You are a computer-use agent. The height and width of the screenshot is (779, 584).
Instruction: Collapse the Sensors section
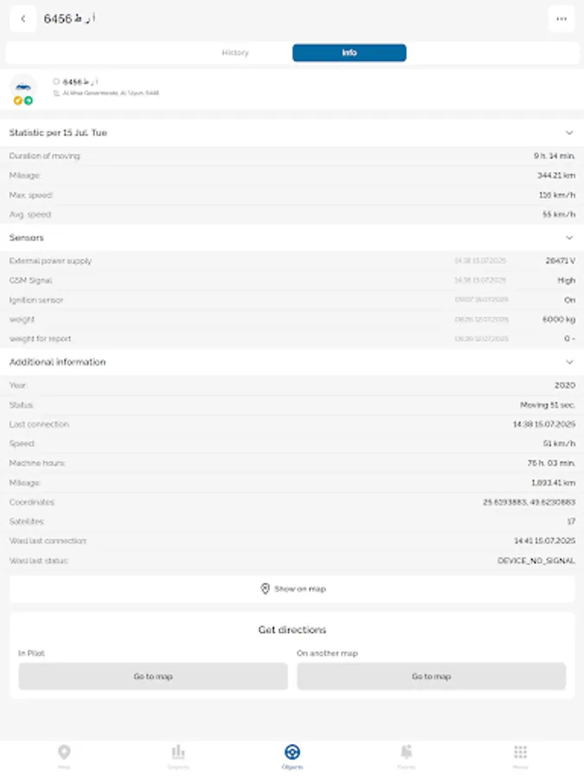pos(569,237)
